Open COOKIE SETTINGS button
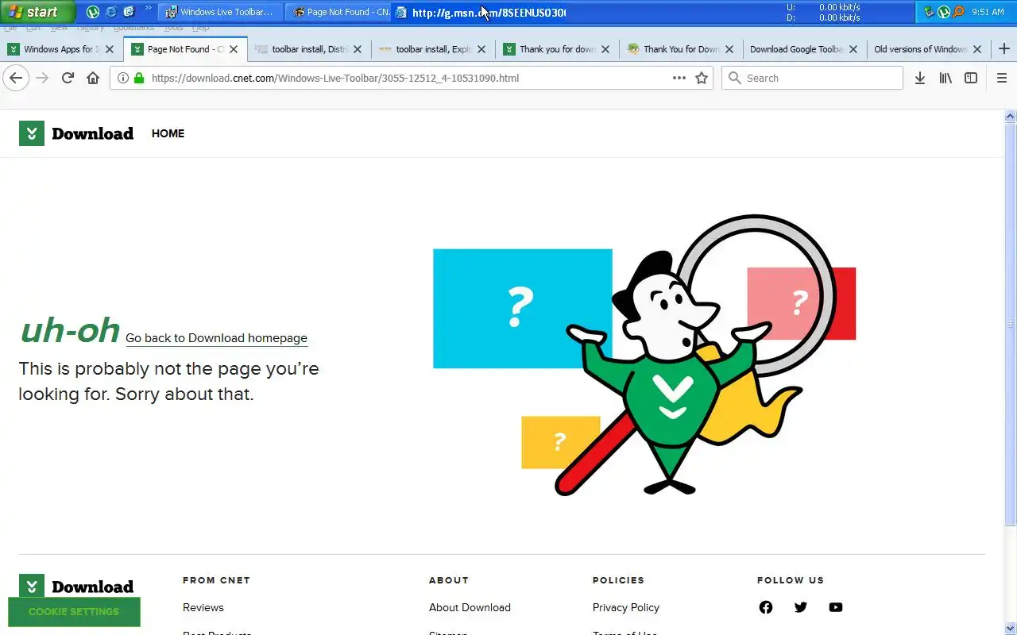1017x635 pixels. click(x=74, y=612)
